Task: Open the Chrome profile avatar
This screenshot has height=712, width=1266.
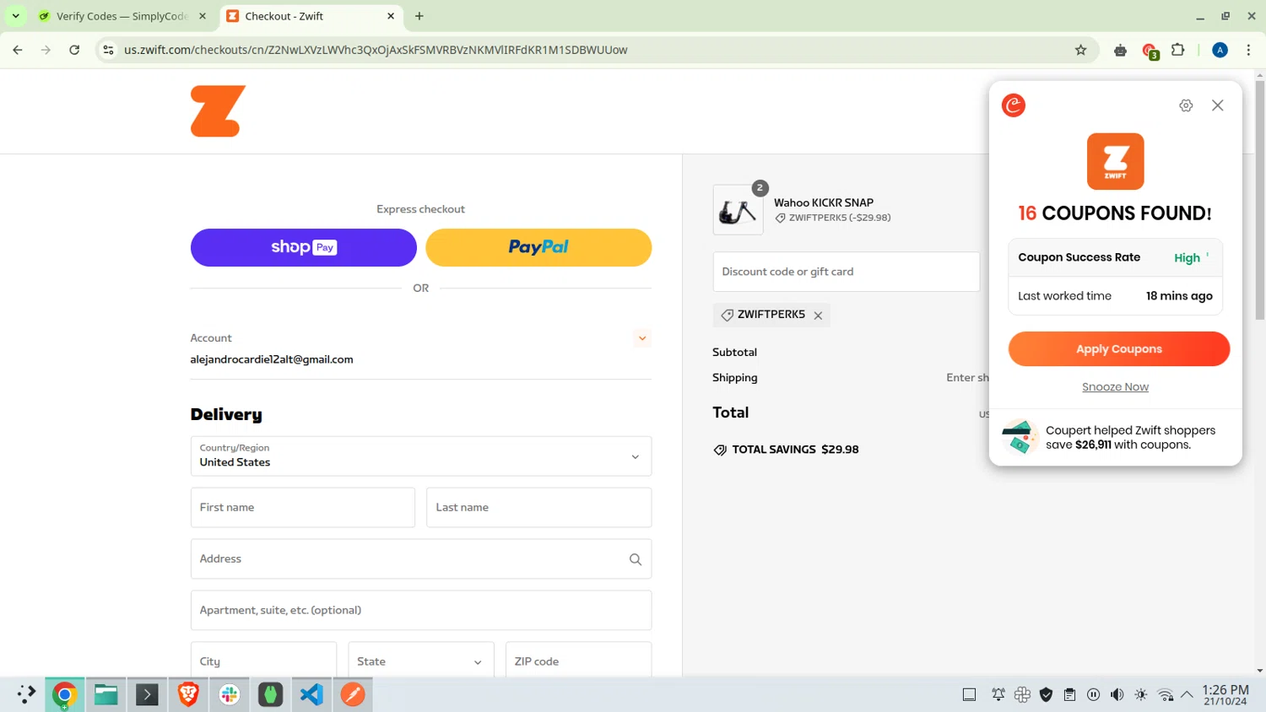Action: point(1220,50)
